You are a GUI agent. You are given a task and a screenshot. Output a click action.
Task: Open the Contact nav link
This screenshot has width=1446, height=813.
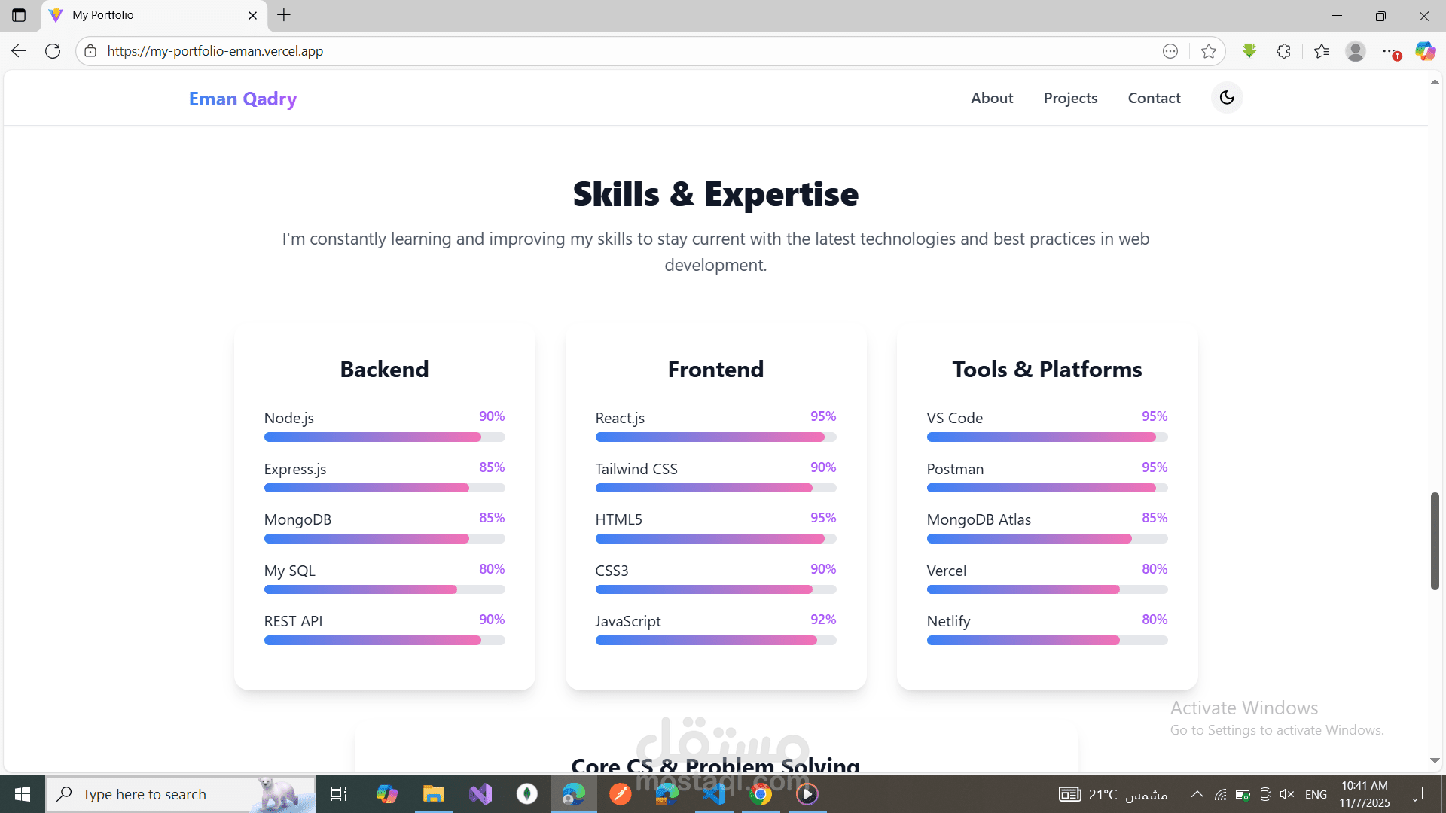click(x=1154, y=98)
